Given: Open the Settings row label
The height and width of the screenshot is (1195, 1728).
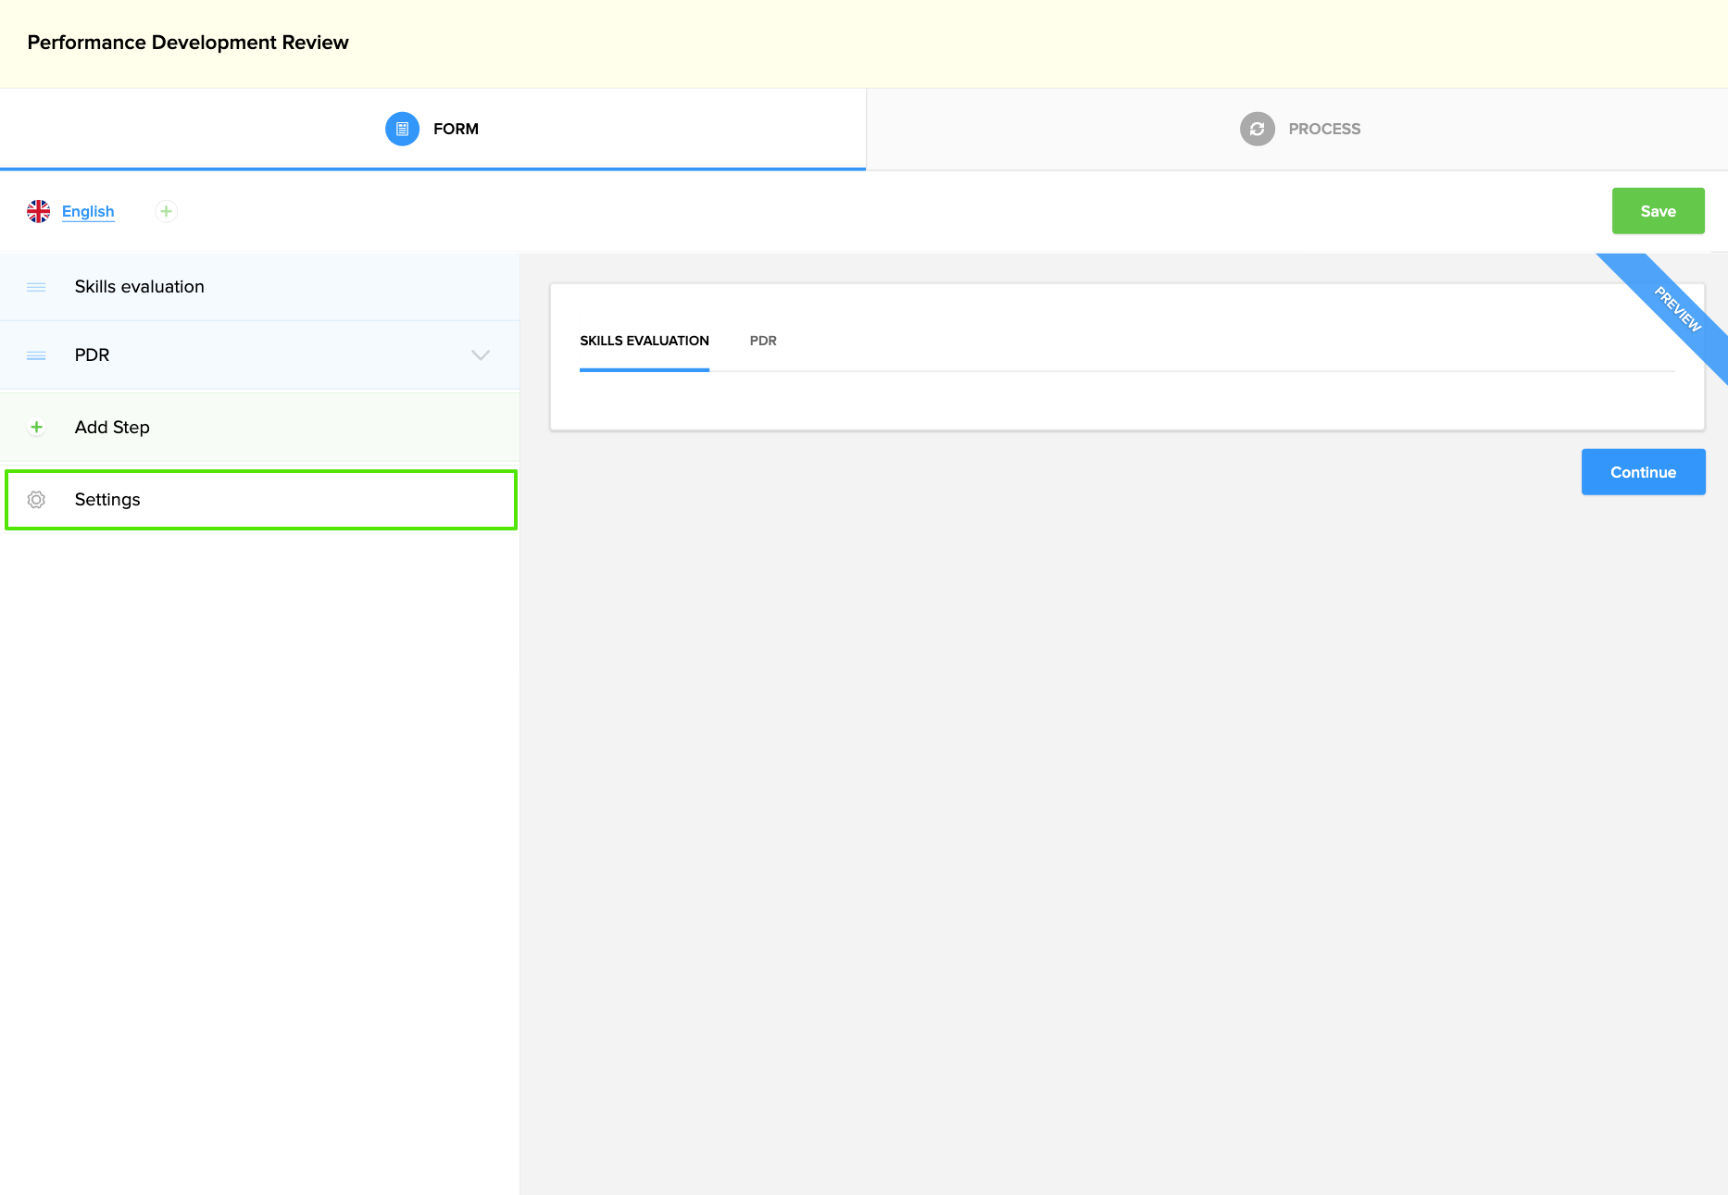Looking at the screenshot, I should 107,500.
